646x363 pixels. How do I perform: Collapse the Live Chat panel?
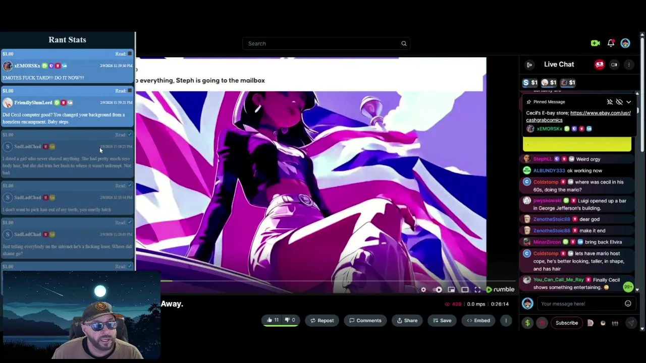[529, 65]
